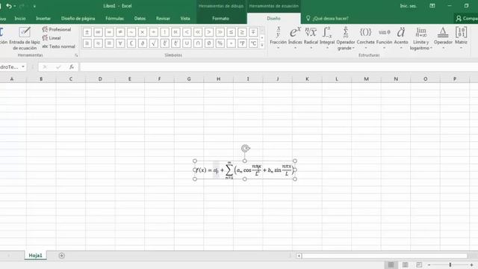Insert the intersection symbol
Image resolution: width=478 pixels, height=269 pixels.
198,43
